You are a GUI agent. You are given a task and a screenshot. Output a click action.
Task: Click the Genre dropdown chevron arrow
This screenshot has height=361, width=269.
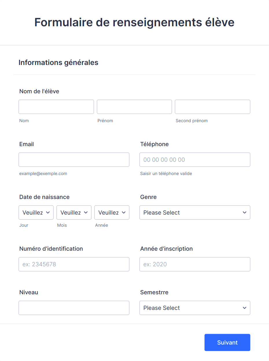[244, 212]
